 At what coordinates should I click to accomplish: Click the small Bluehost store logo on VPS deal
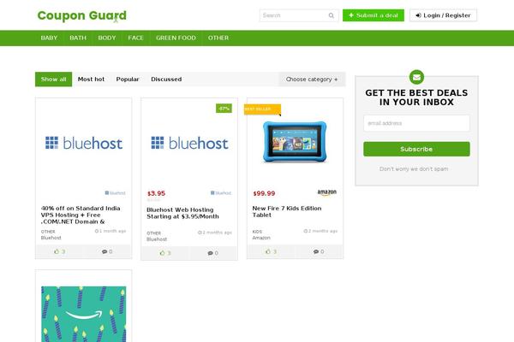pos(115,193)
